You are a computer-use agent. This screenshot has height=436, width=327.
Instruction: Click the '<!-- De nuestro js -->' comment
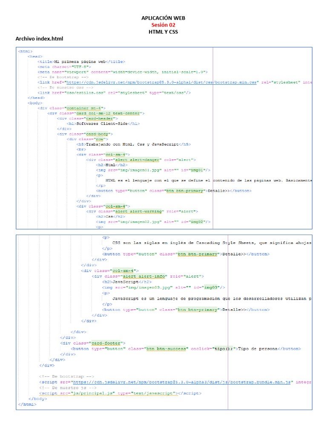[x=68, y=387]
